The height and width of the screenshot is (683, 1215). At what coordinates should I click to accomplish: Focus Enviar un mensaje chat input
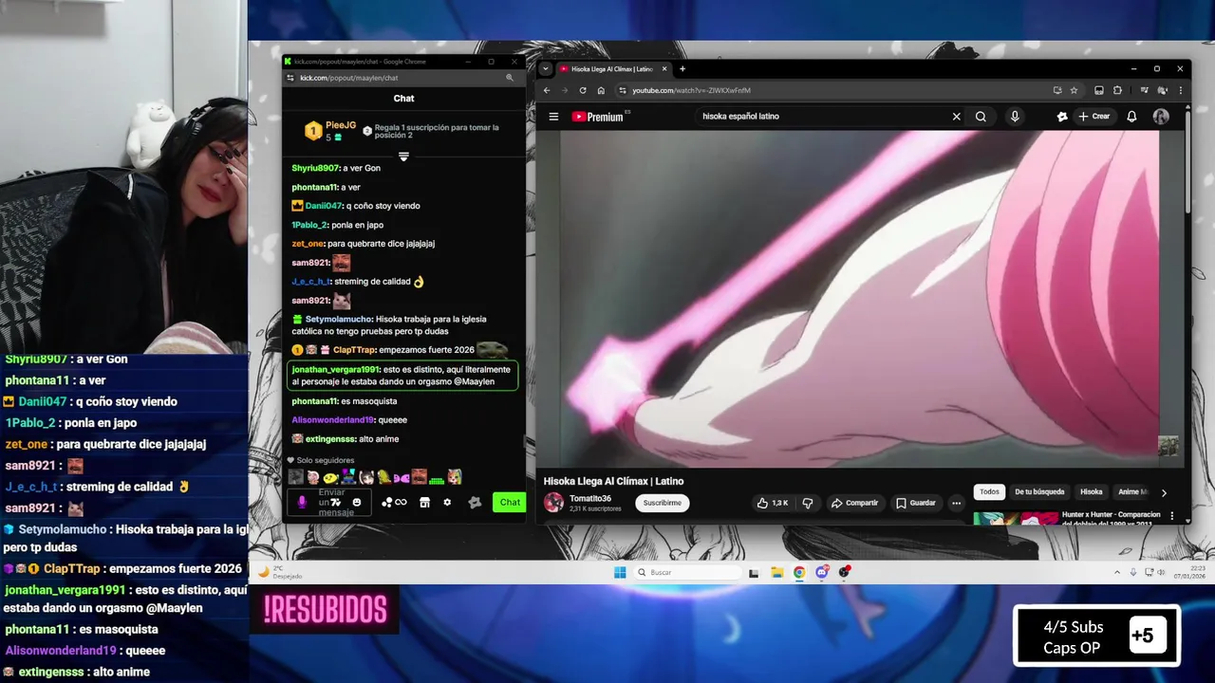(x=331, y=503)
